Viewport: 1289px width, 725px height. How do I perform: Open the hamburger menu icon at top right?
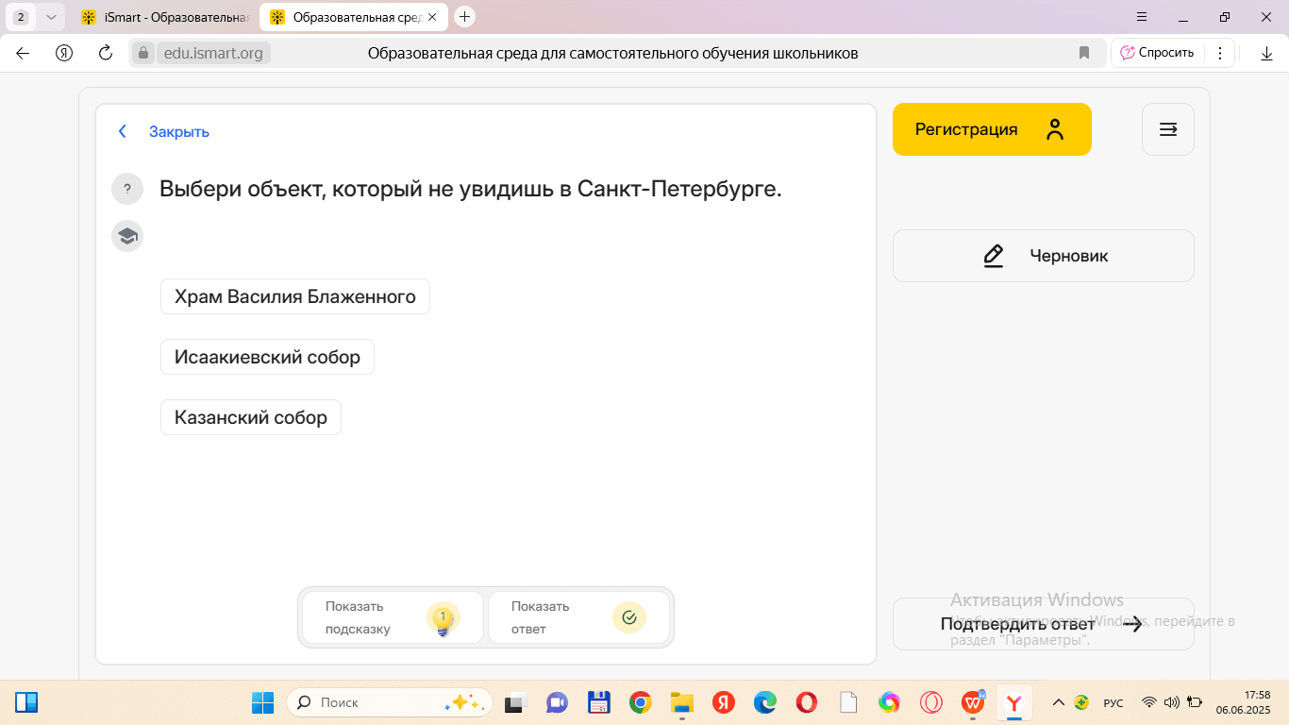coord(1167,129)
